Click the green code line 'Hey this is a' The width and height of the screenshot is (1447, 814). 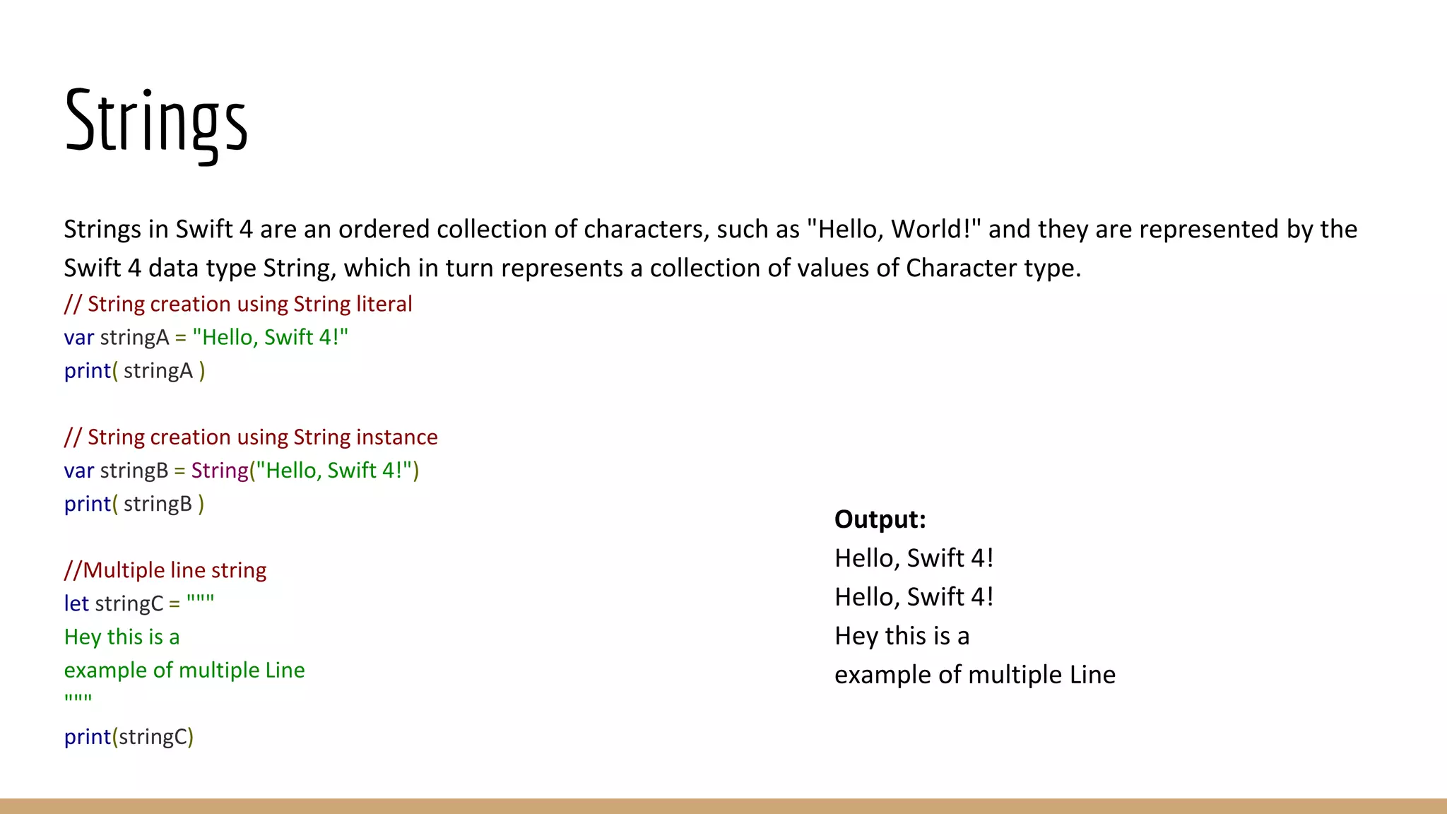pos(122,637)
